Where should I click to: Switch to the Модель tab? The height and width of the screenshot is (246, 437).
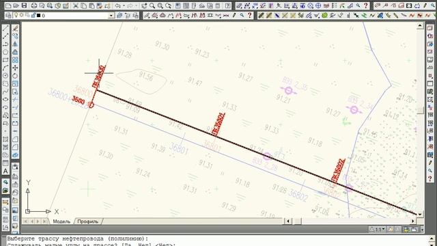(61, 221)
